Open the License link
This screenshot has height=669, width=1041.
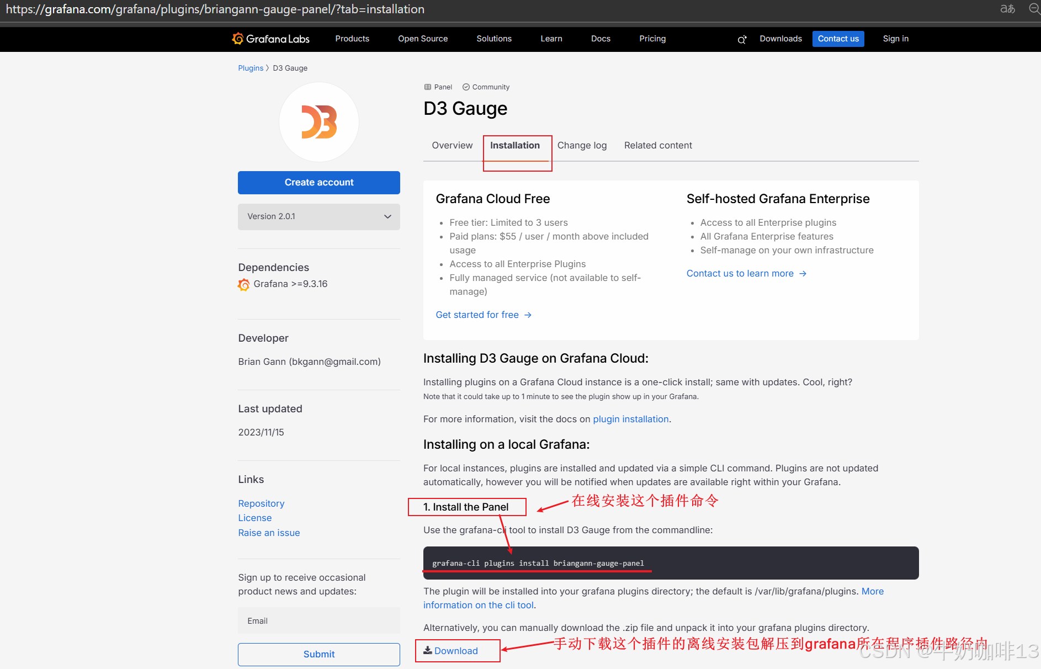tap(255, 518)
